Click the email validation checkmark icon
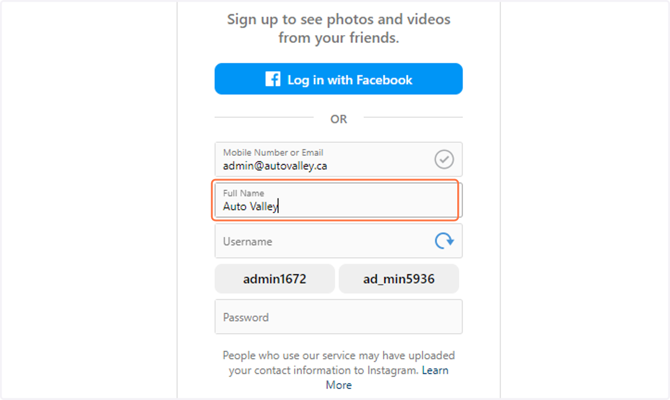The image size is (670, 400). (x=444, y=160)
